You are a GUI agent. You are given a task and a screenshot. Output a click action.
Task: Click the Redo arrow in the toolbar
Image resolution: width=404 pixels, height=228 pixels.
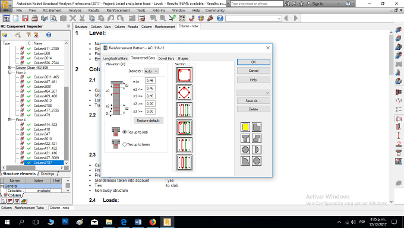point(121,18)
